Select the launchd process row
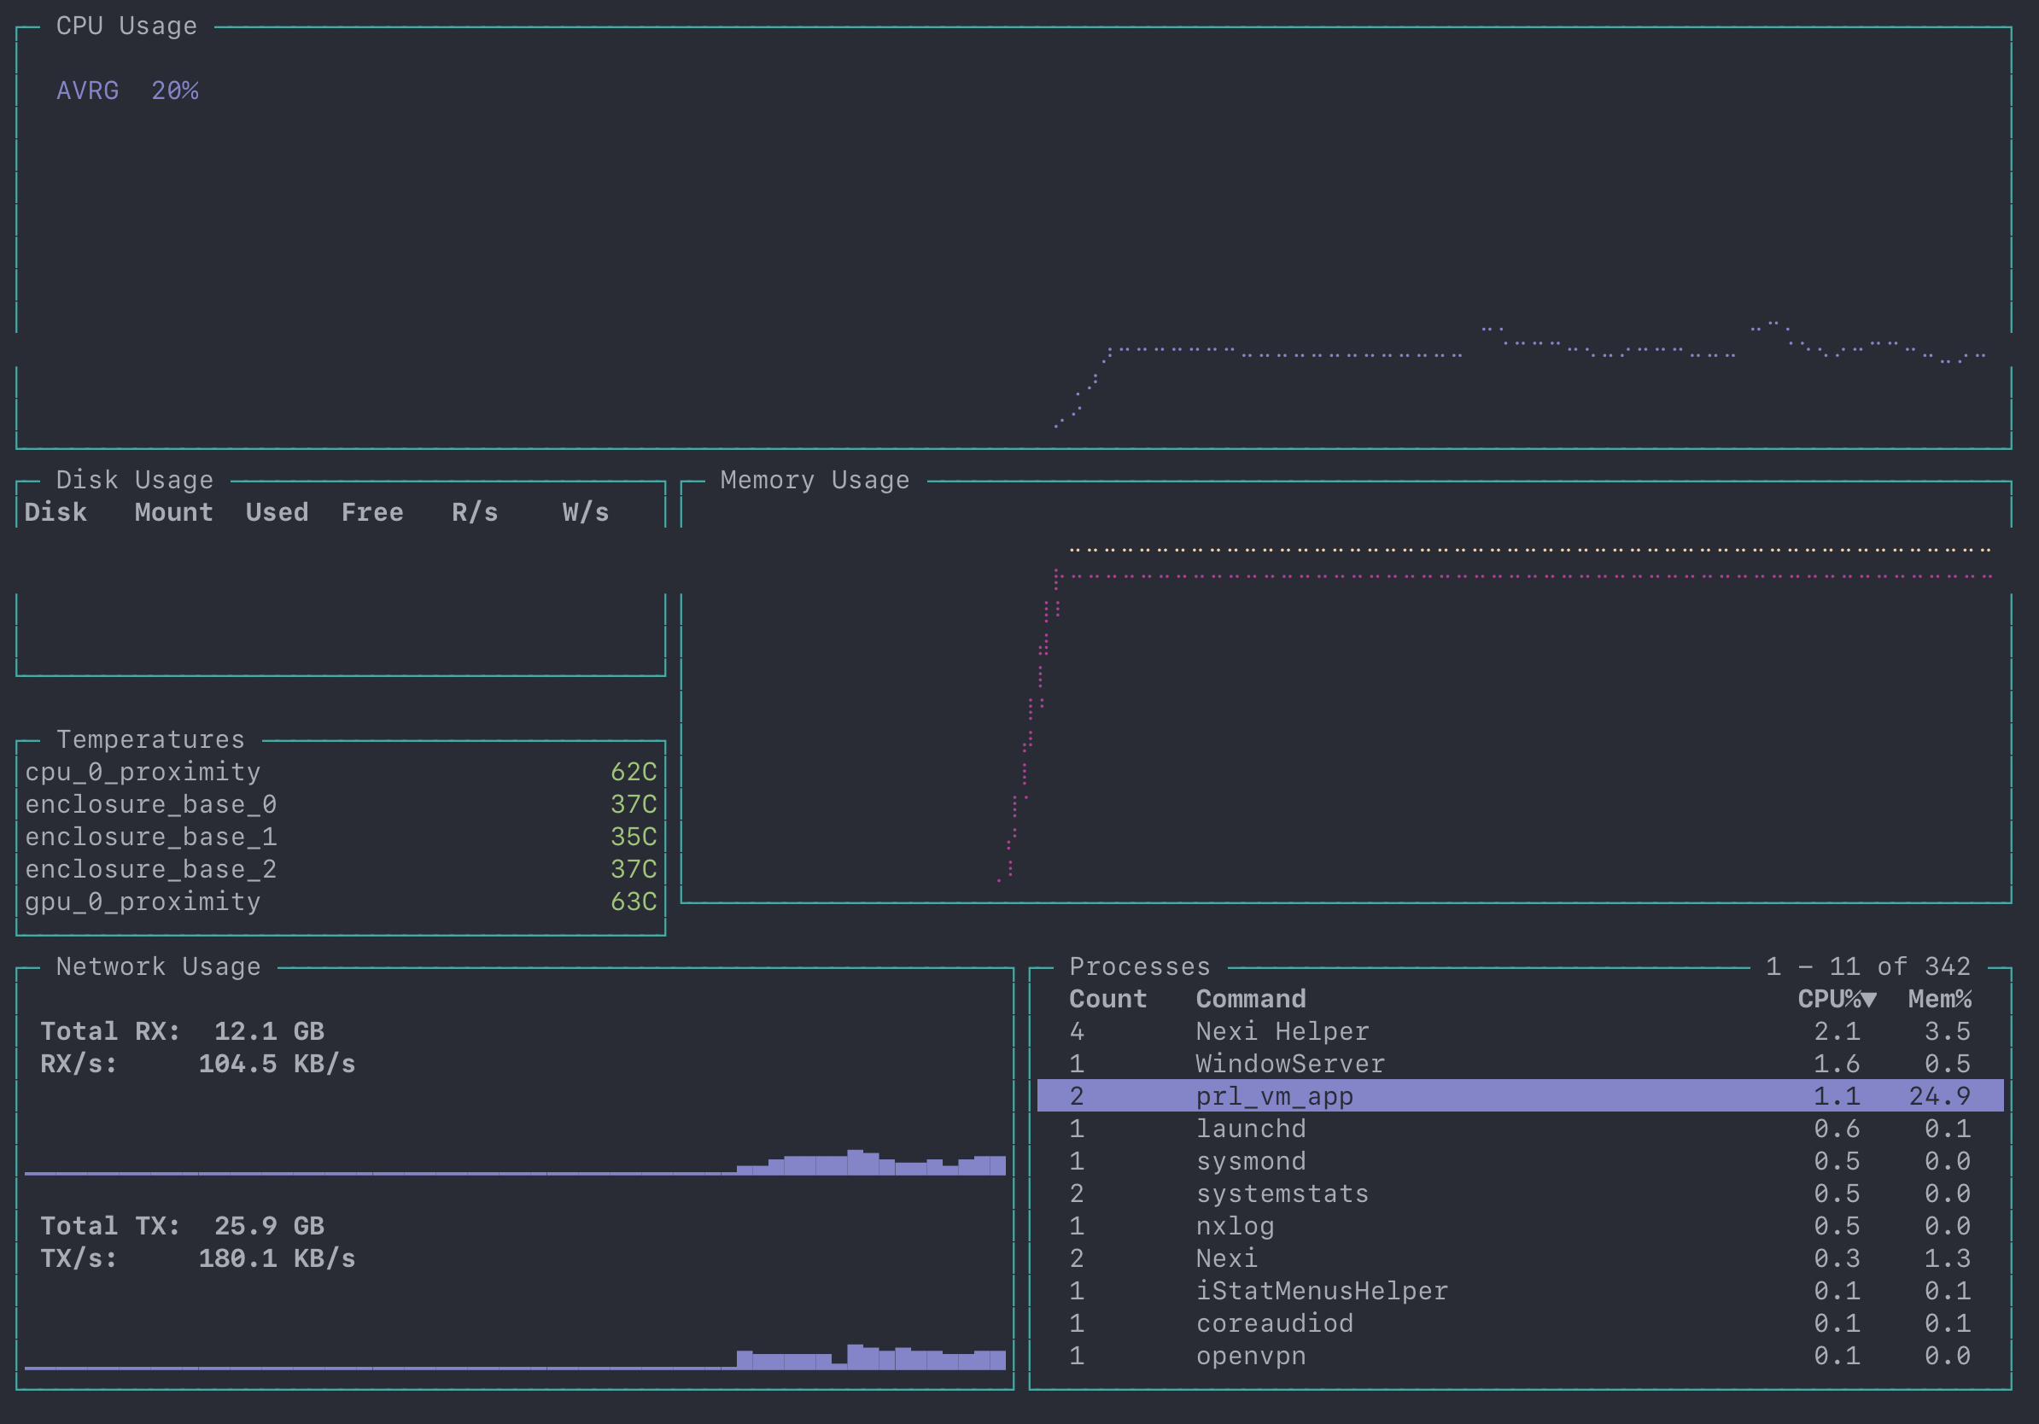2039x1424 pixels. point(1520,1129)
